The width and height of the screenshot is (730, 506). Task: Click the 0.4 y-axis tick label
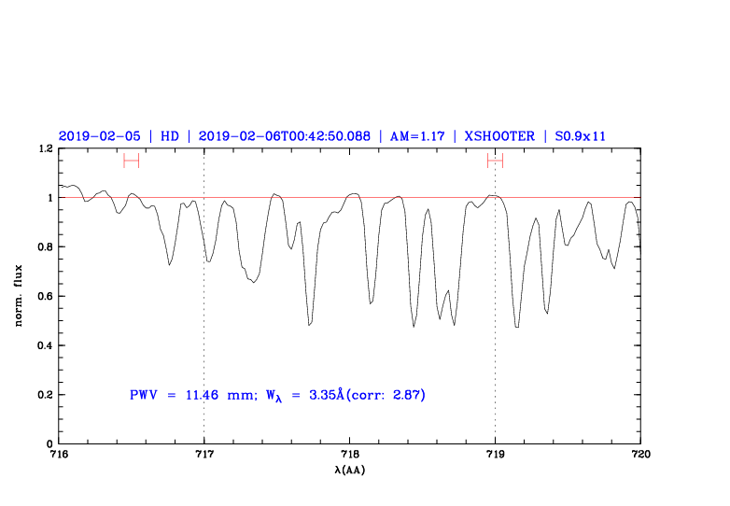point(44,345)
